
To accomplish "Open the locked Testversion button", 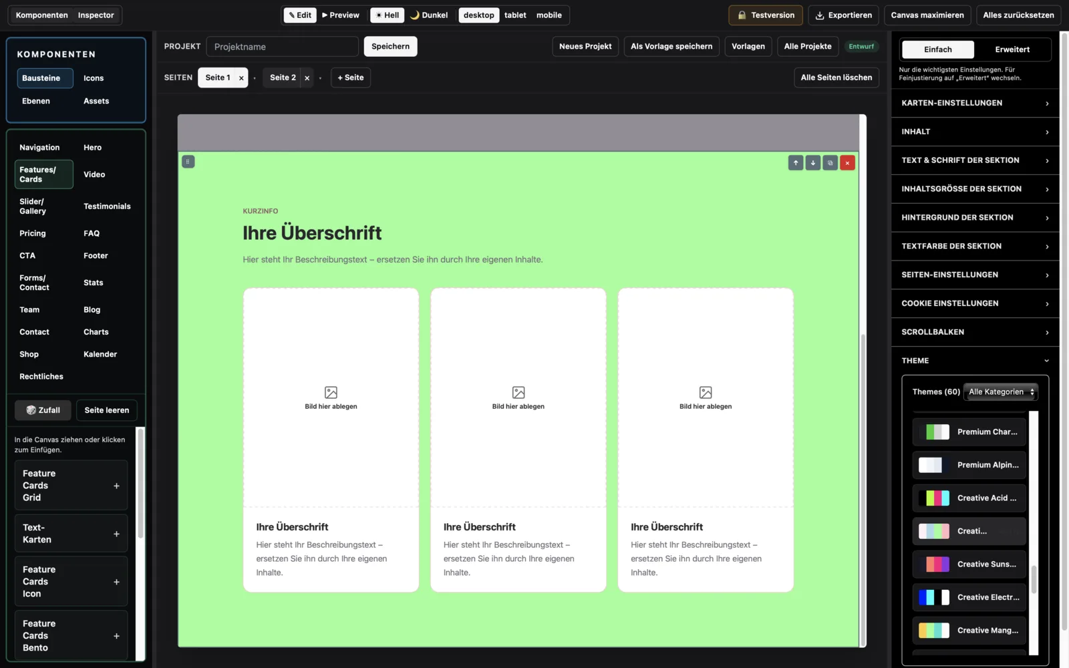I will (x=766, y=15).
